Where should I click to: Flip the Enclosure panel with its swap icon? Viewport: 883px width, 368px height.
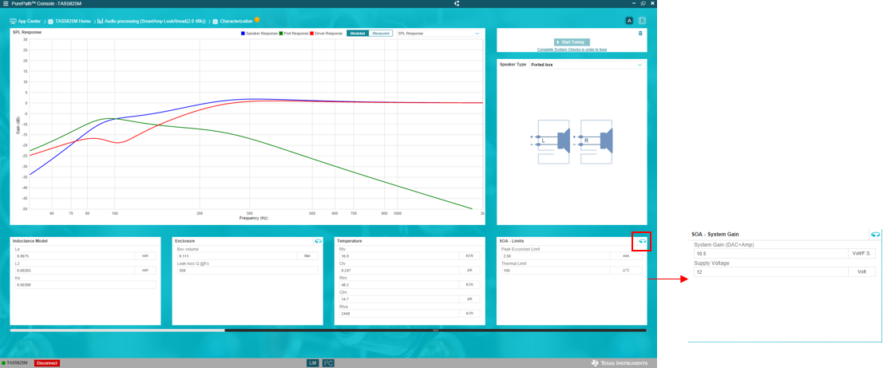319,241
